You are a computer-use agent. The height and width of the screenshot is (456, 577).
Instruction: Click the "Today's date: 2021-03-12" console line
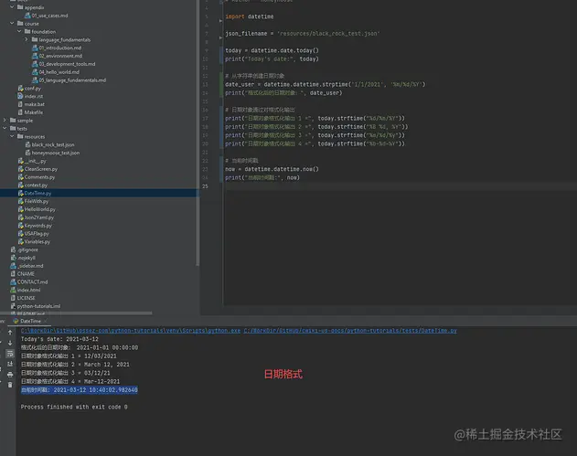pyautogui.click(x=59, y=339)
